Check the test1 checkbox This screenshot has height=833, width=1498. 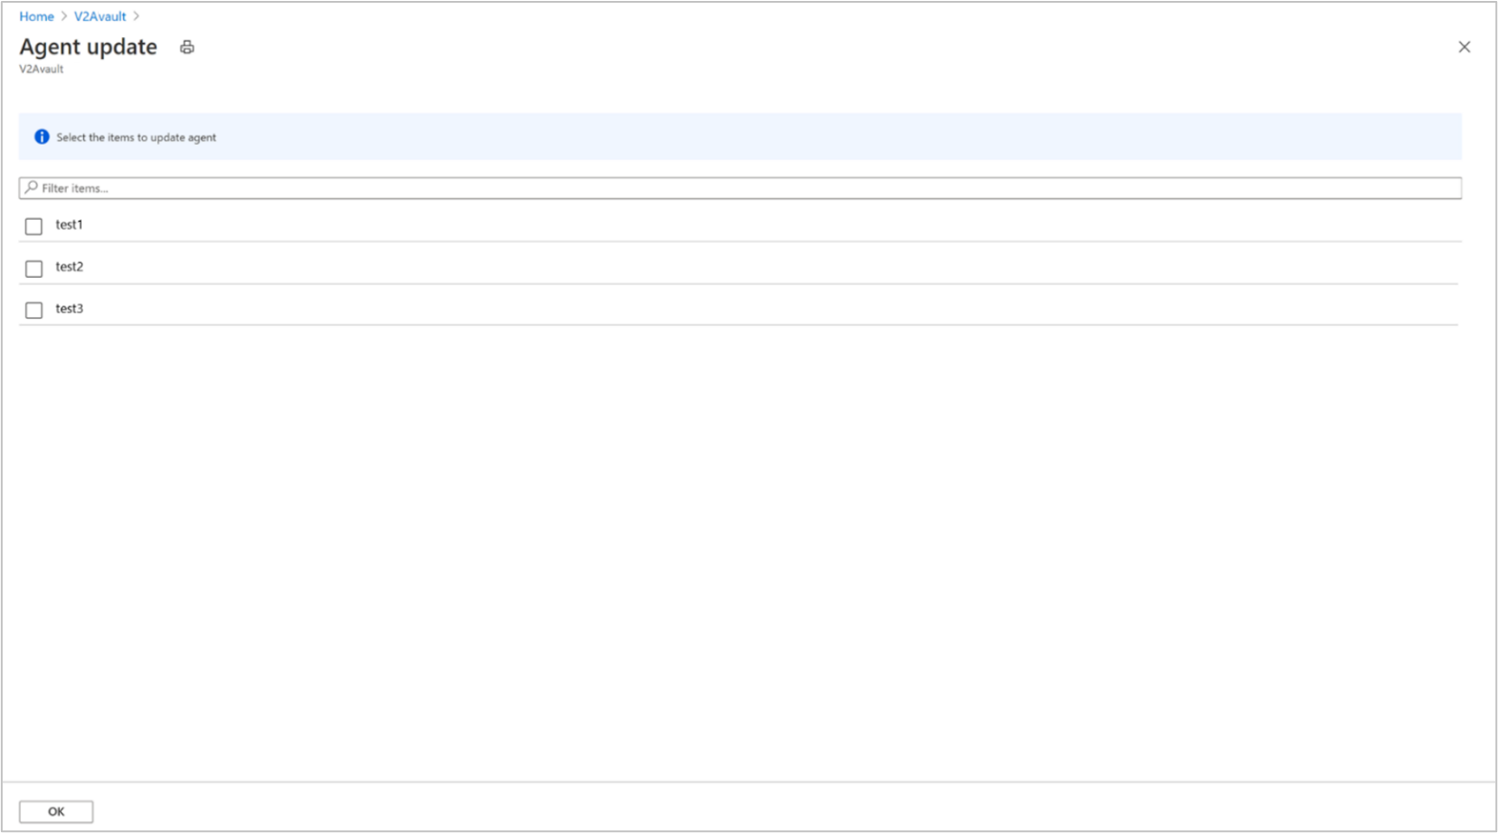pyautogui.click(x=34, y=226)
